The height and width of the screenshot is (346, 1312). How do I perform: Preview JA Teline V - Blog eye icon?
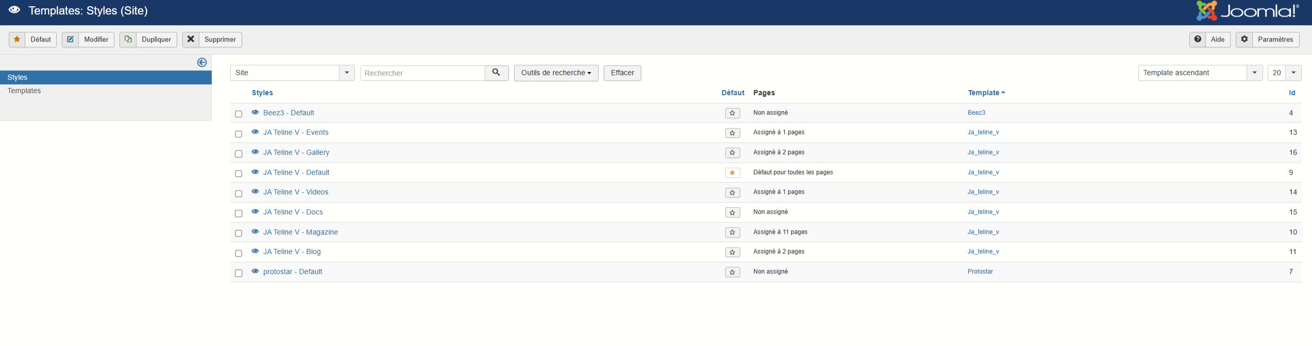tap(255, 251)
